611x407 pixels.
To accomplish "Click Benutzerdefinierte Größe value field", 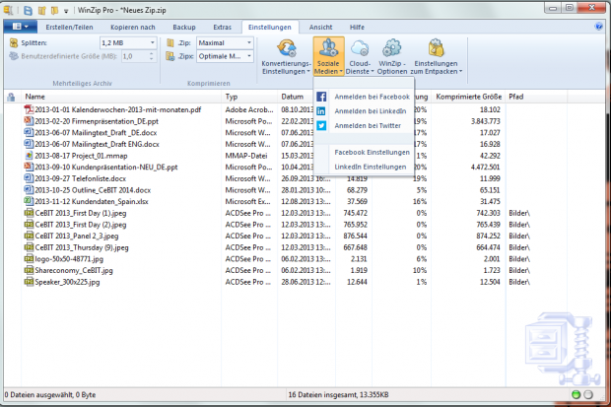I will [134, 56].
